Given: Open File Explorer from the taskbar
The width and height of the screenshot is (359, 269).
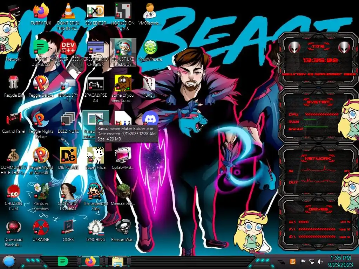Looking at the screenshot, I should coord(118,262).
